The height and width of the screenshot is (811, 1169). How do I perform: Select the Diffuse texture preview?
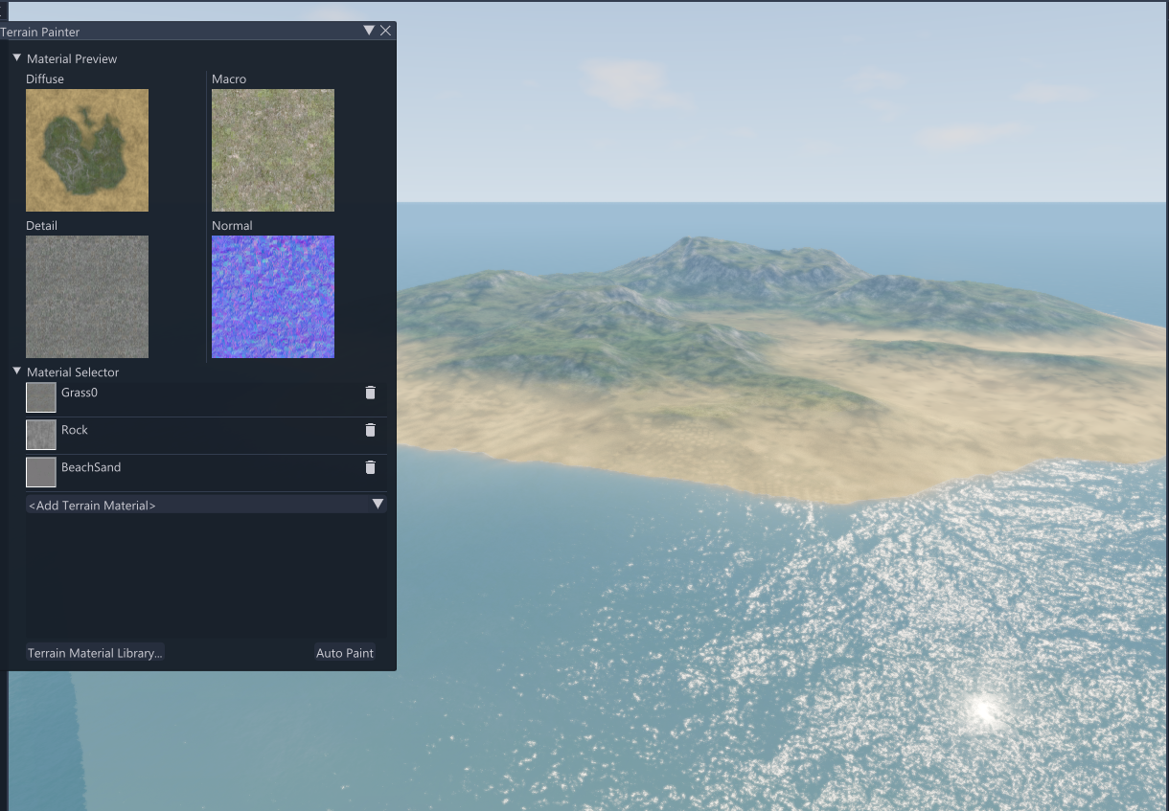point(87,150)
